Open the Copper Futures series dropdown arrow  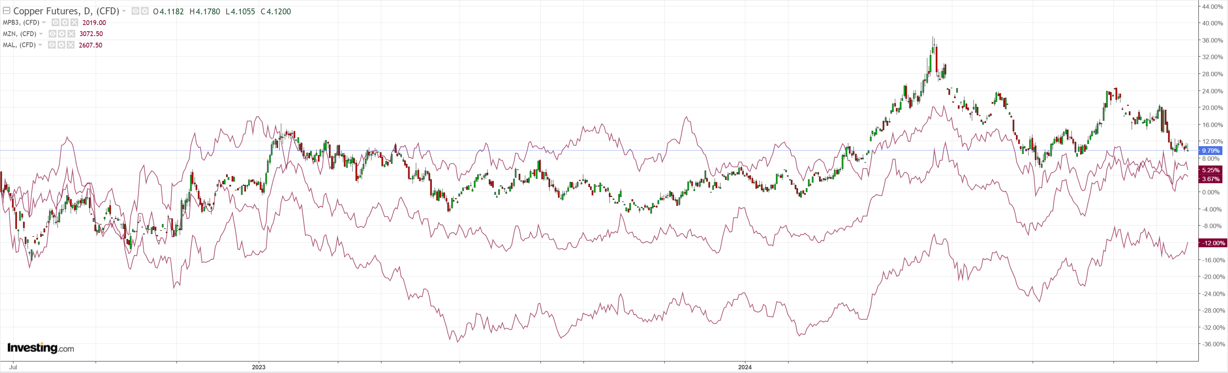pyautogui.click(x=124, y=11)
